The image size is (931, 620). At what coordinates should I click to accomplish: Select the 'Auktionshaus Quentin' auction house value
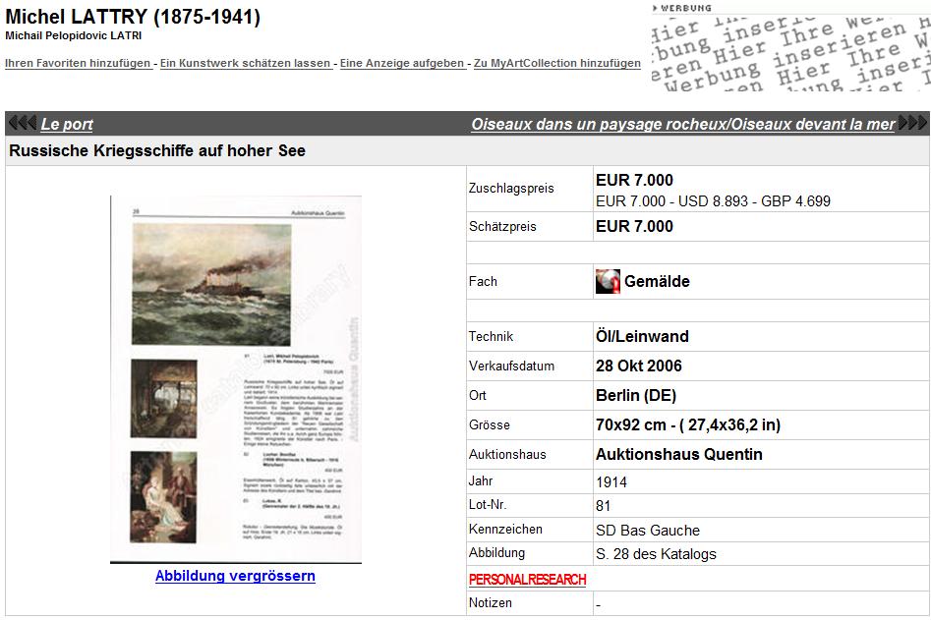(x=678, y=455)
